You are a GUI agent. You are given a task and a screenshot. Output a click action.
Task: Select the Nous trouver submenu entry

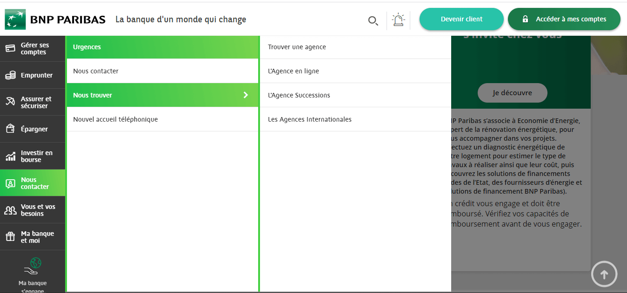tap(162, 95)
